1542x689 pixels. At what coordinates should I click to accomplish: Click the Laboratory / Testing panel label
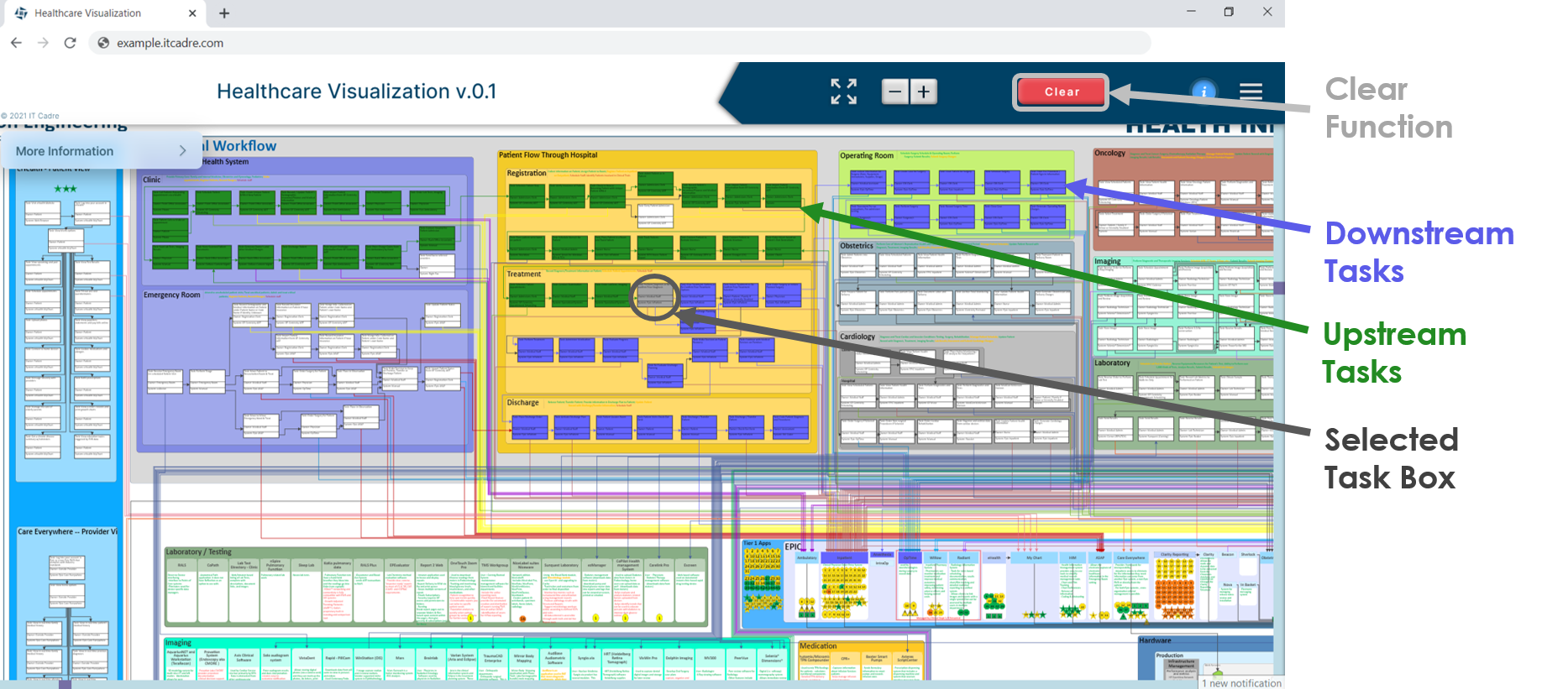coord(198,551)
